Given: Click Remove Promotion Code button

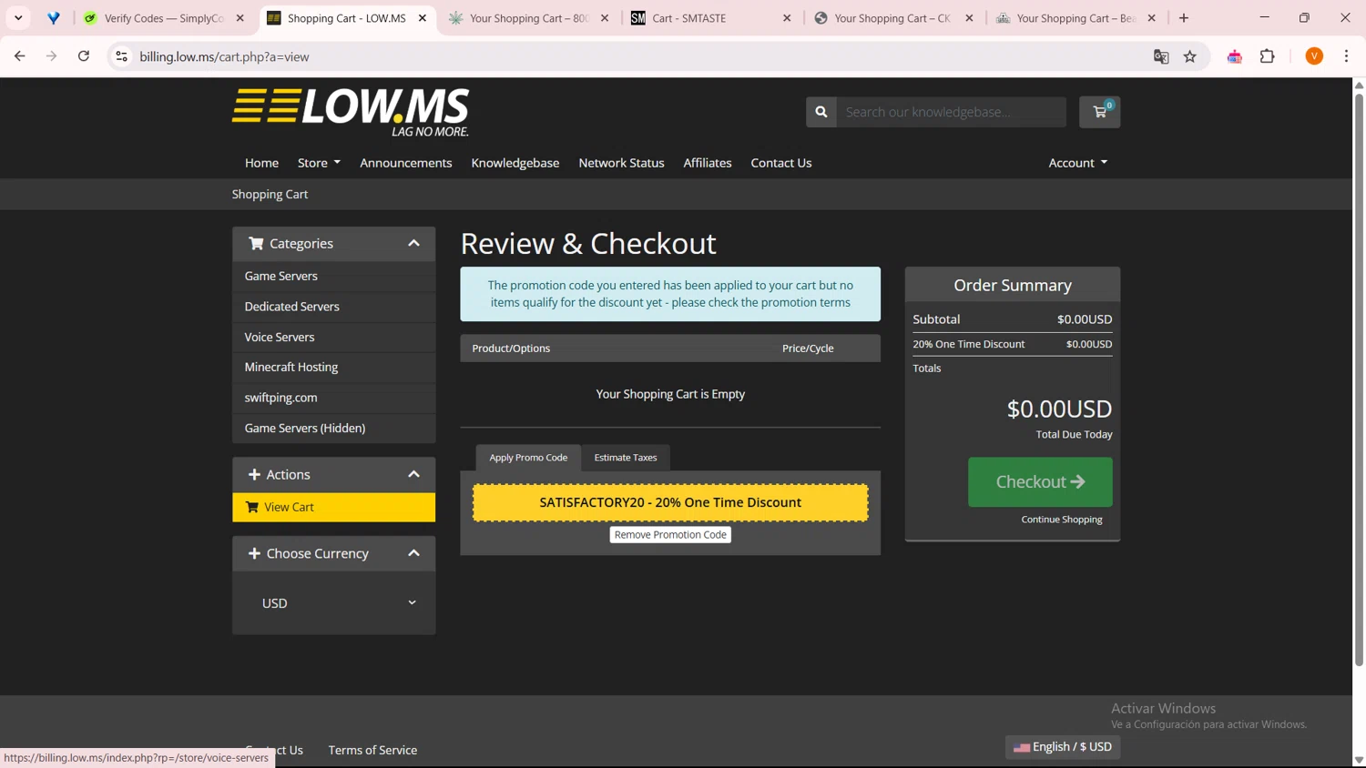Looking at the screenshot, I should coord(670,535).
